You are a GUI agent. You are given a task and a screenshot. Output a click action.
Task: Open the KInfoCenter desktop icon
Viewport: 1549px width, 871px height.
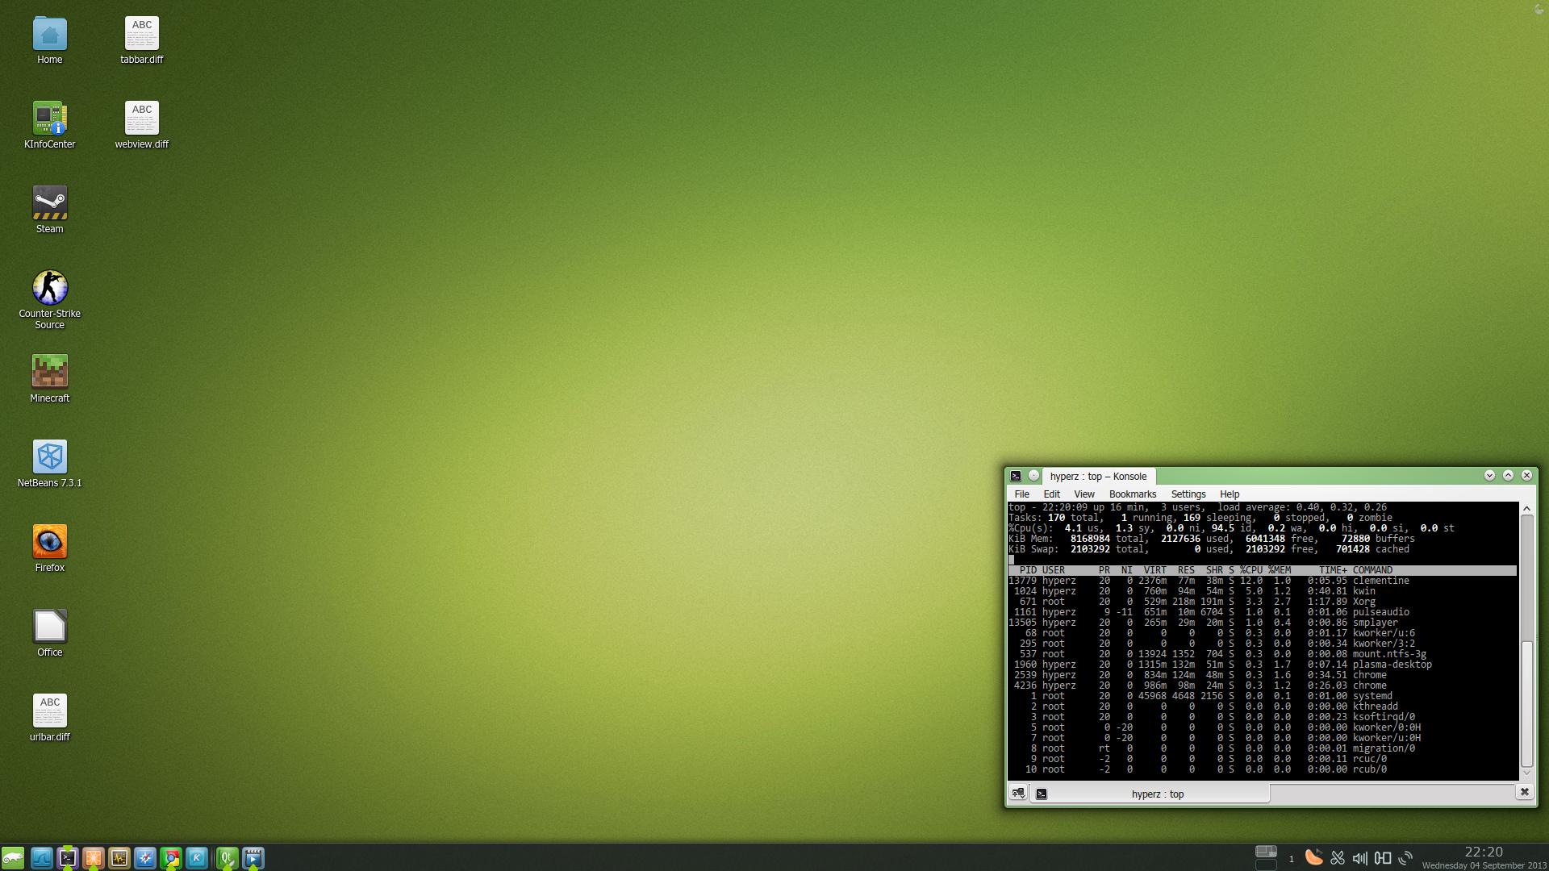click(x=49, y=119)
